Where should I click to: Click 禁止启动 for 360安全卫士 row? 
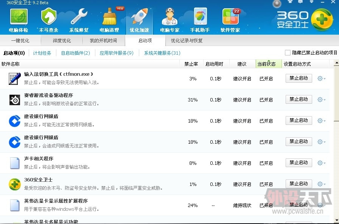299,184
